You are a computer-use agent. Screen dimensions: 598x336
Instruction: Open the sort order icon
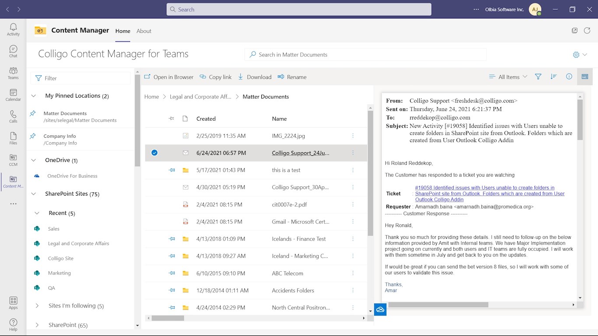(553, 77)
